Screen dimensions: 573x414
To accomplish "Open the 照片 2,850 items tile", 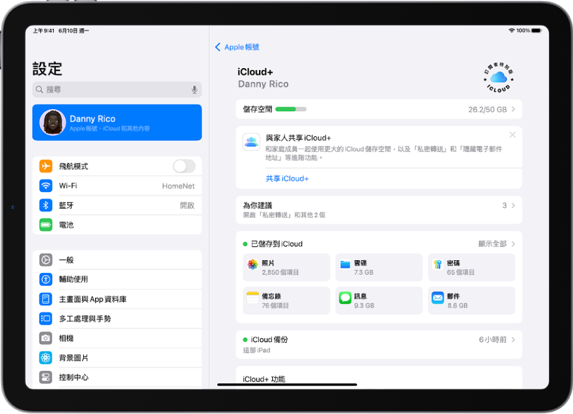I will point(286,267).
